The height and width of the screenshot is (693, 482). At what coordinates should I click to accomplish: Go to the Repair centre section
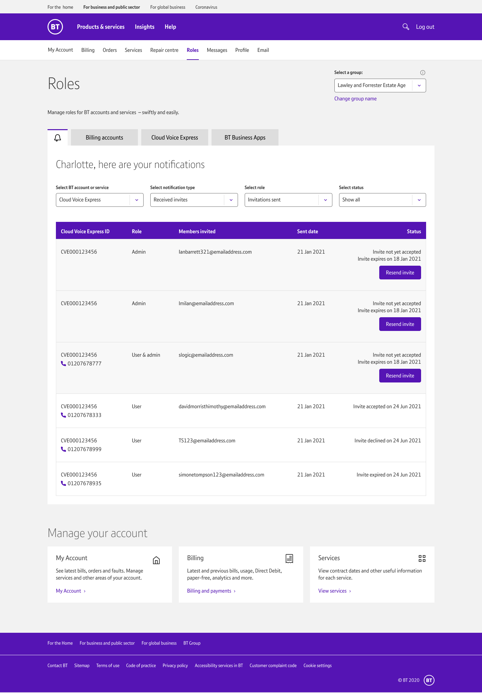(x=164, y=50)
